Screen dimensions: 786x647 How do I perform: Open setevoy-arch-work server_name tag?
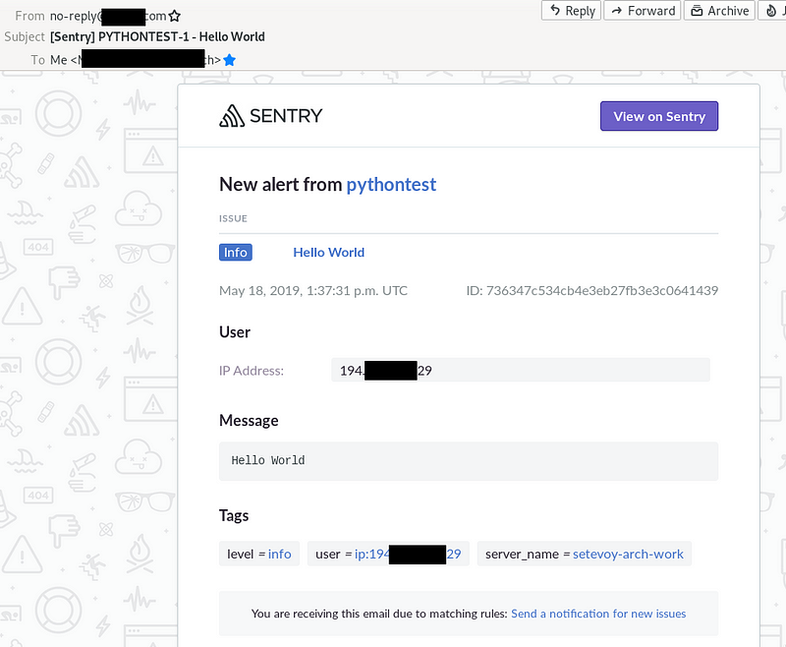click(x=628, y=554)
